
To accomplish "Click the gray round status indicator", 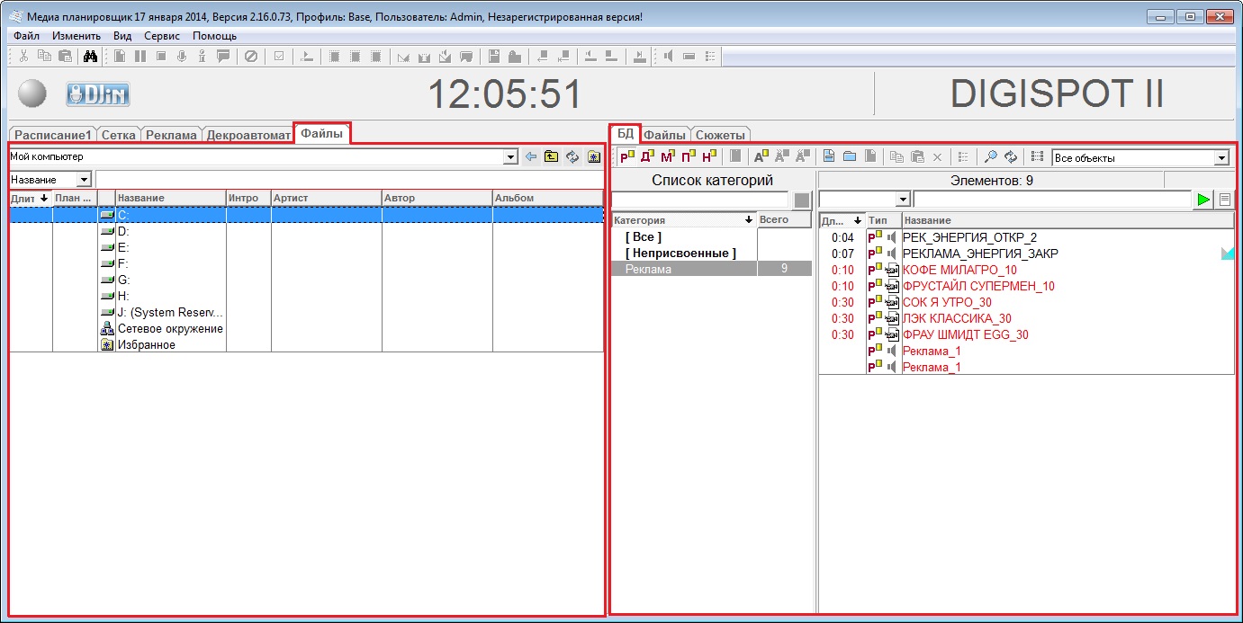I will 32,93.
